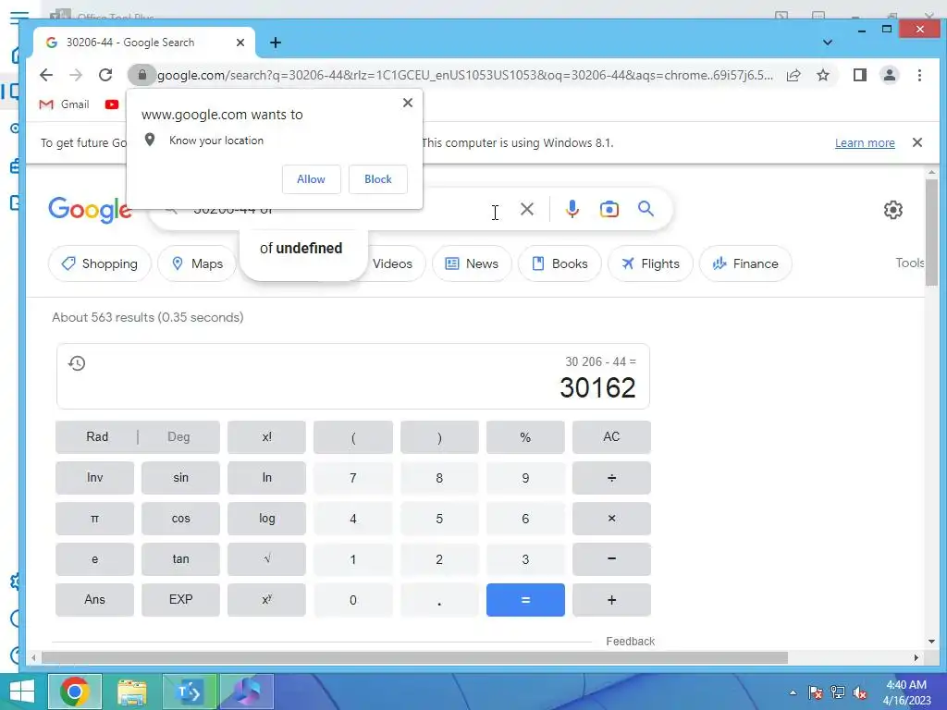Select Deg angle mode
The height and width of the screenshot is (710, 947).
(x=178, y=437)
